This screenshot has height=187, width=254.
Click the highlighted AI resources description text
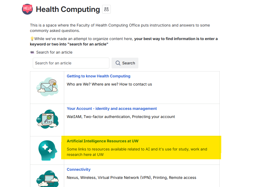click(x=137, y=152)
